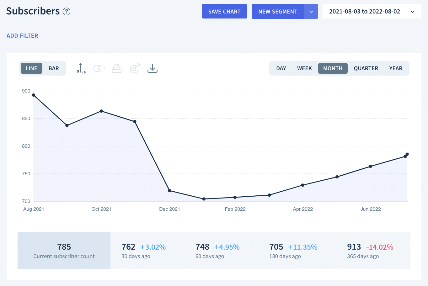Click the stacked layers chart icon
Screen dimensions: 428x286
pyautogui.click(x=117, y=68)
